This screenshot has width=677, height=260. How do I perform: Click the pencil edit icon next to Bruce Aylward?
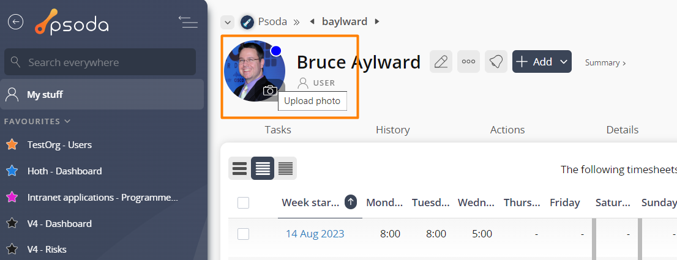441,62
